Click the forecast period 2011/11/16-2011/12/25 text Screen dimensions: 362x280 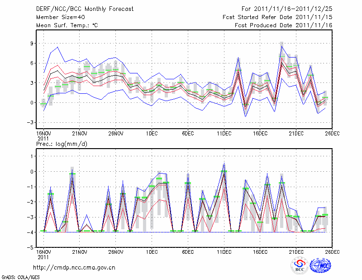tap(287, 9)
